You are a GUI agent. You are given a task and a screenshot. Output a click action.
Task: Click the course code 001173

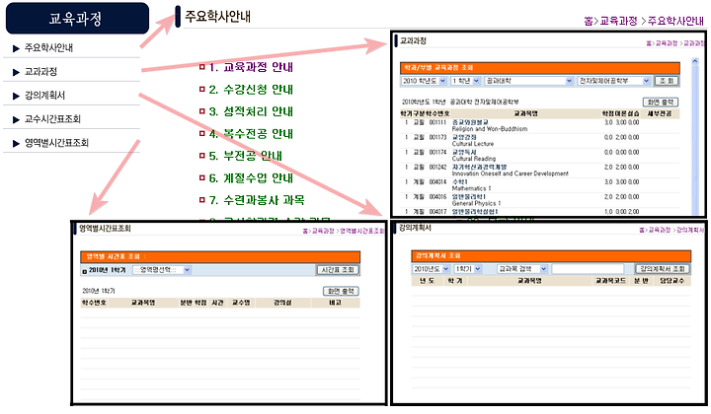[437, 138]
